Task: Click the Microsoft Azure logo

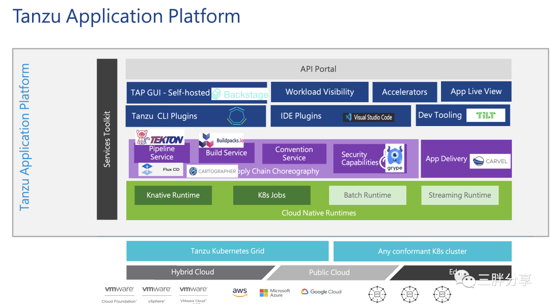Action: pos(274,293)
